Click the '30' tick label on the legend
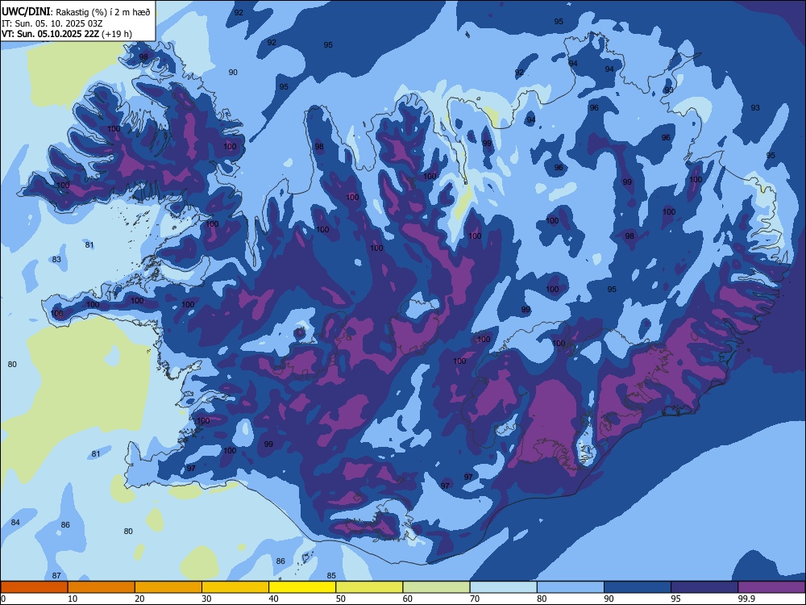This screenshot has height=605, width=806. [x=206, y=599]
